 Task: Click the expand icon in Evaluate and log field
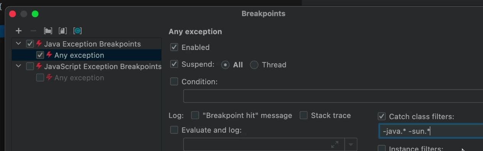[335, 145]
